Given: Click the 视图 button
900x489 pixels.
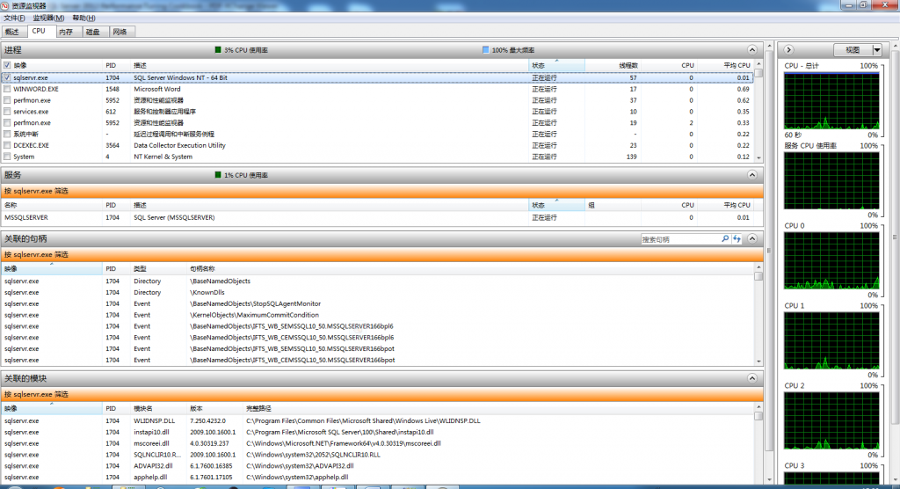Looking at the screenshot, I should pos(853,50).
